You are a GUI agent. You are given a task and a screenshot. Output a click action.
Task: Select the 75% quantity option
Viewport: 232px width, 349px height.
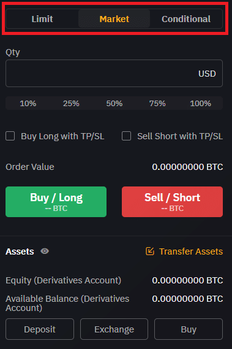tap(157, 103)
